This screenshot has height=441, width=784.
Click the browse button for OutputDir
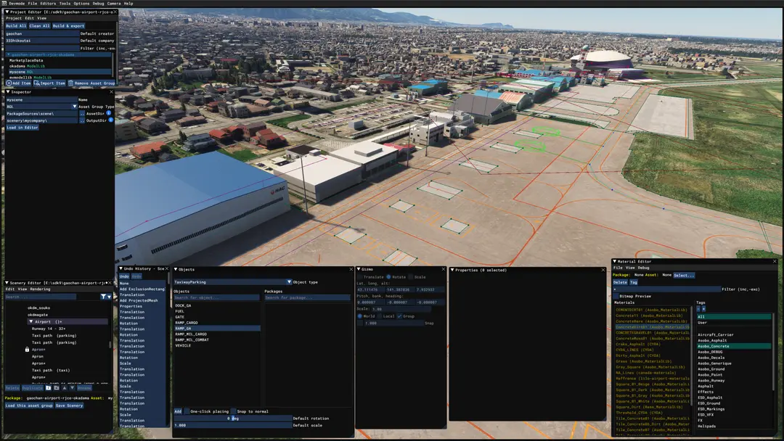pos(83,120)
